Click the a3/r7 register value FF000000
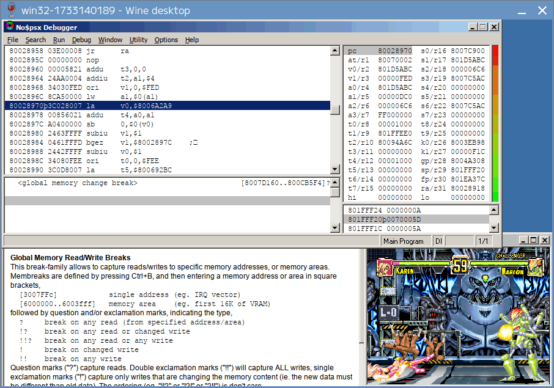Image resolution: width=554 pixels, height=388 pixels. (x=394, y=115)
